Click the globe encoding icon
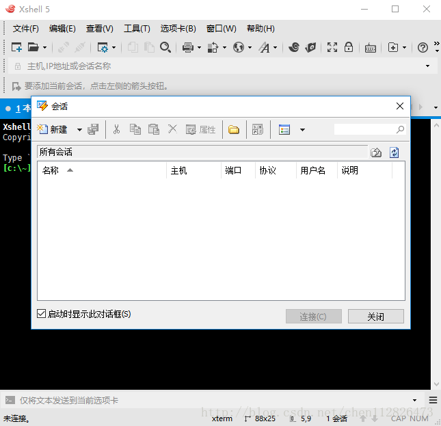Viewport: 441px width, 426px height. [238, 47]
